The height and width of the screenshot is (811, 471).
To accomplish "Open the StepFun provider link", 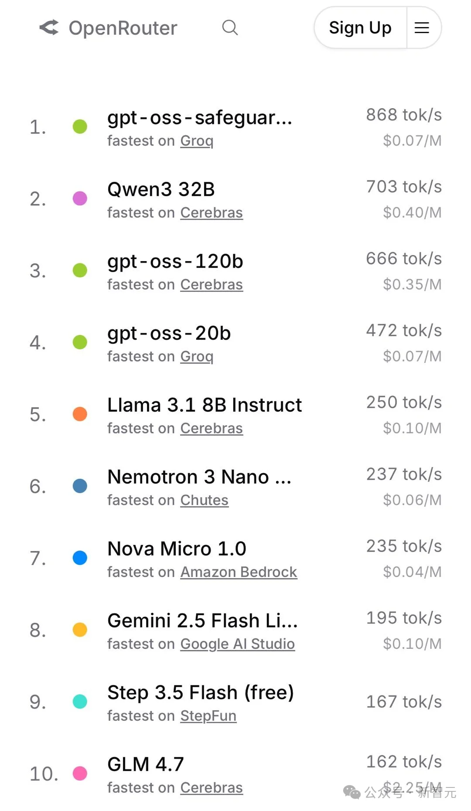I will click(208, 716).
